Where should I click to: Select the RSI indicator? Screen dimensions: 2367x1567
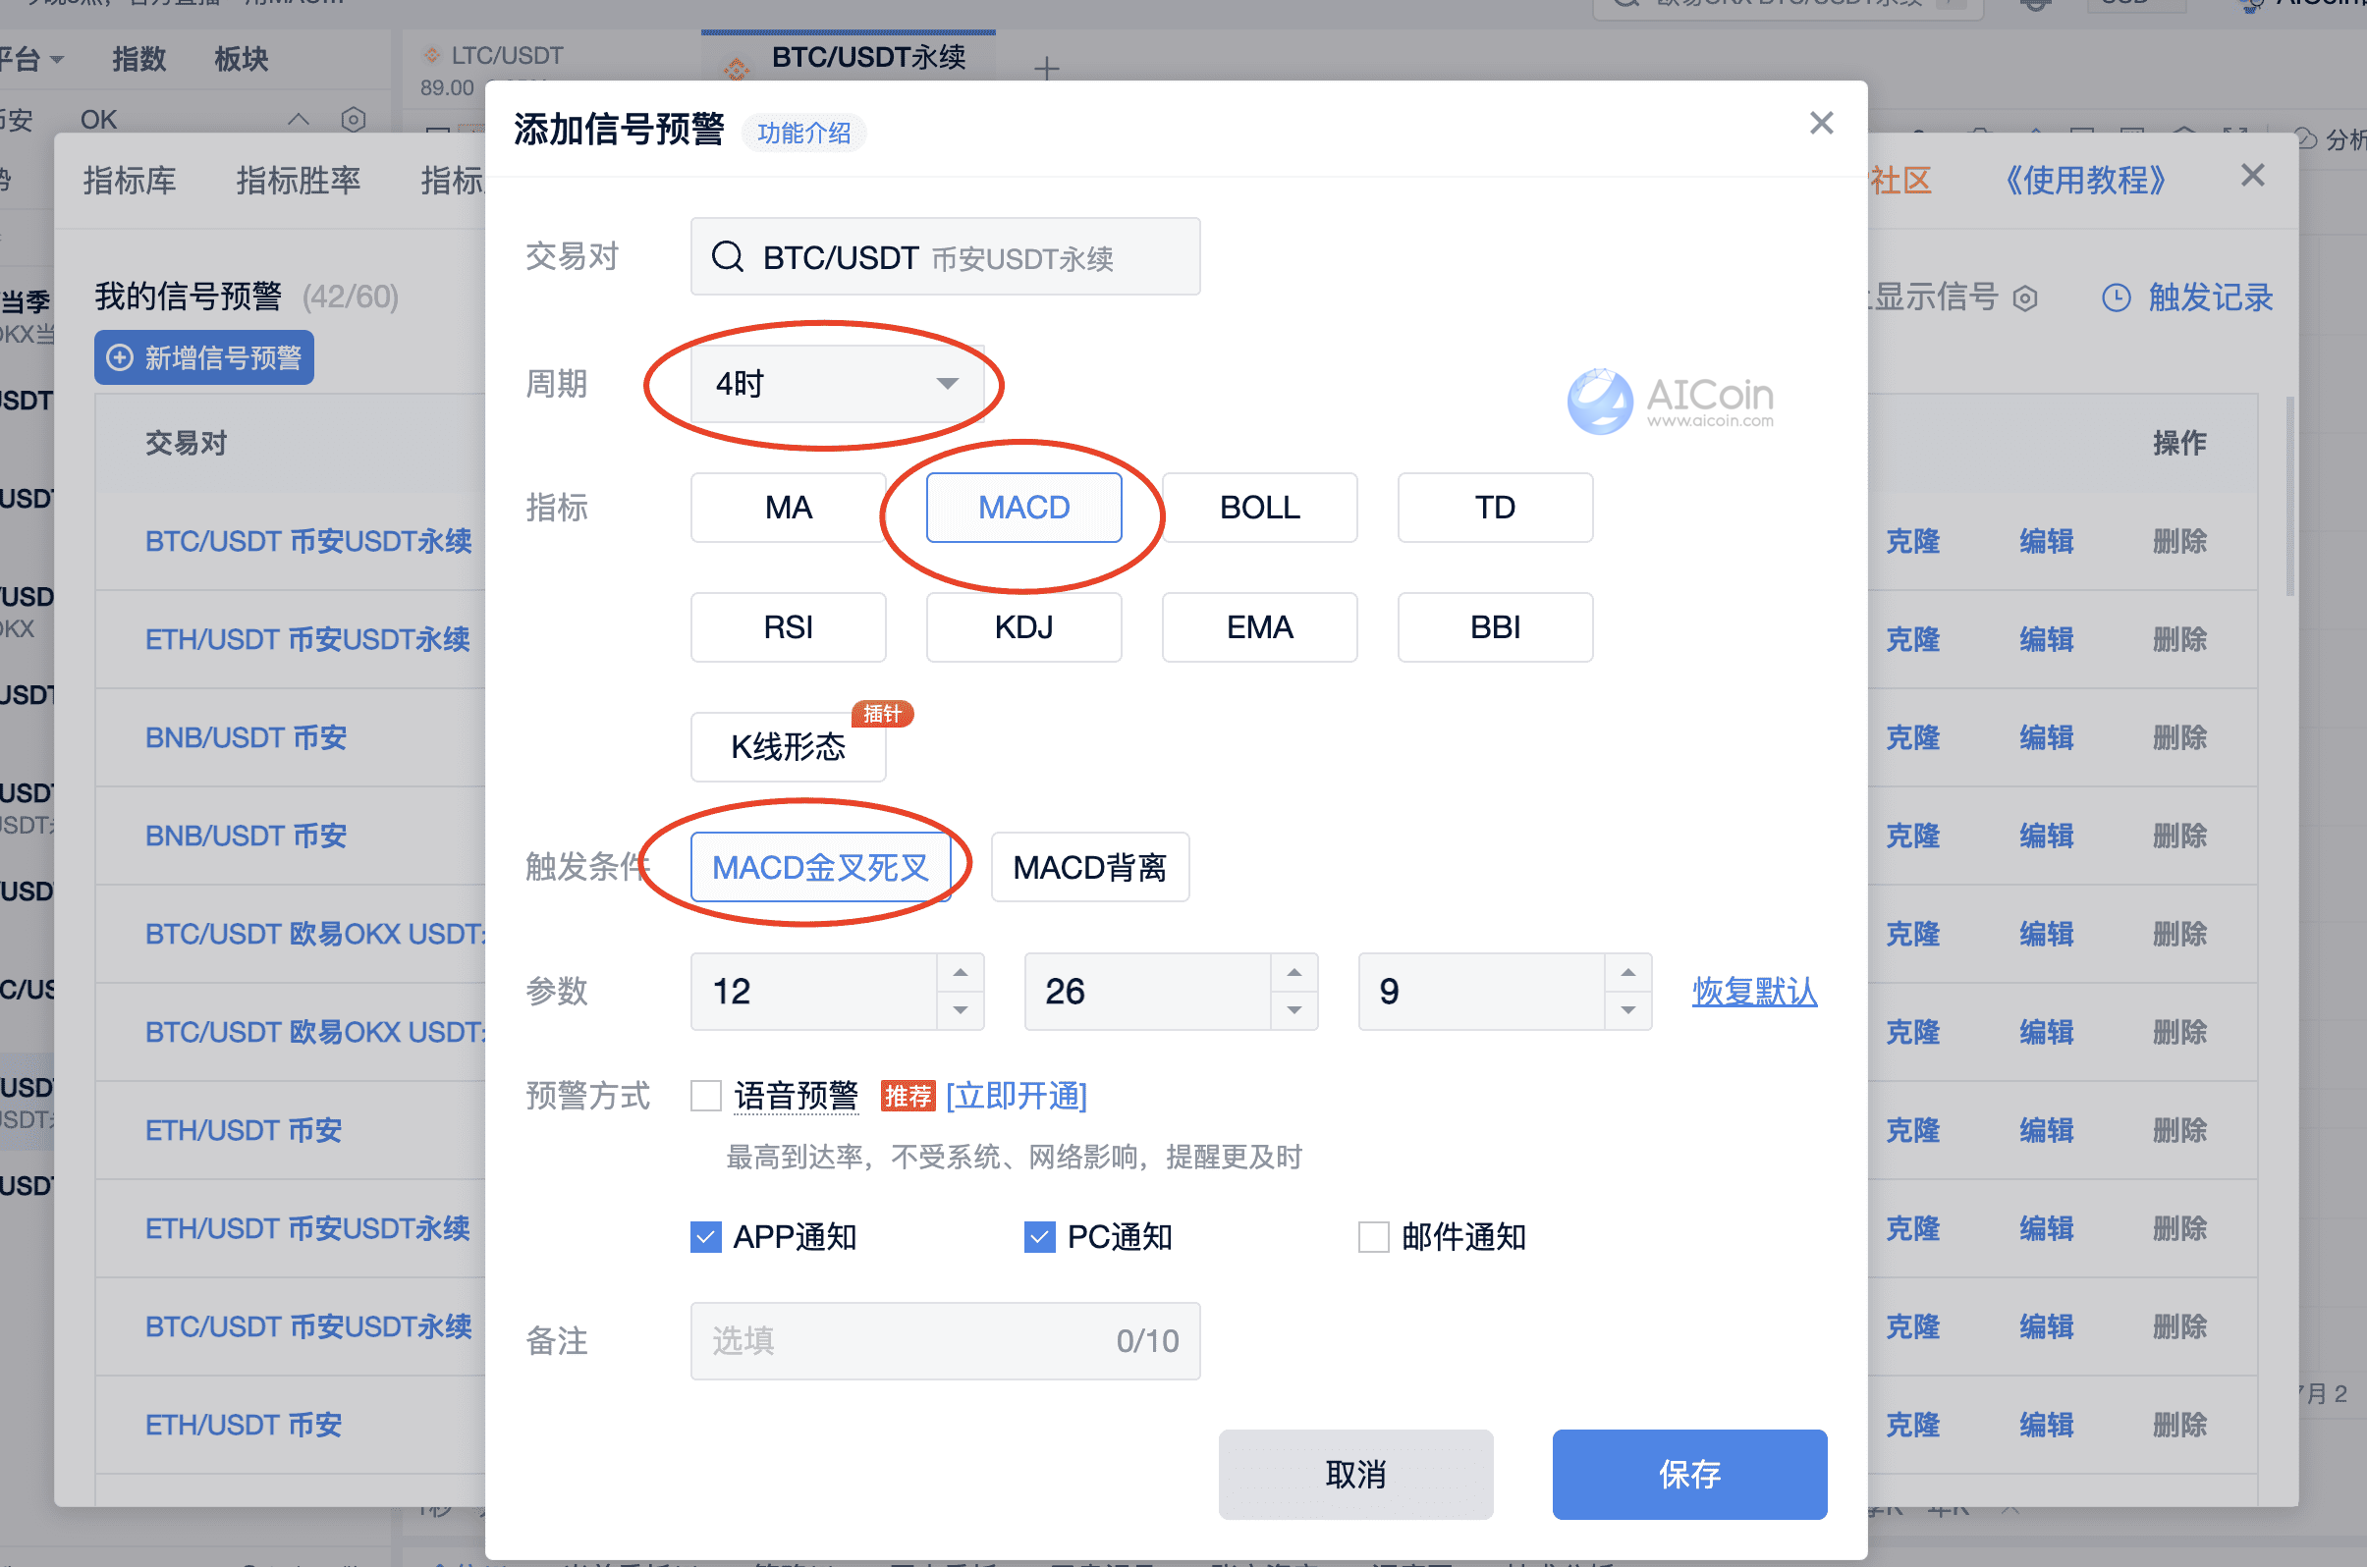[x=788, y=627]
